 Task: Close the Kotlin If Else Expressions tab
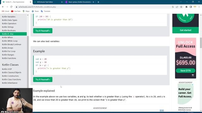point(30,2)
